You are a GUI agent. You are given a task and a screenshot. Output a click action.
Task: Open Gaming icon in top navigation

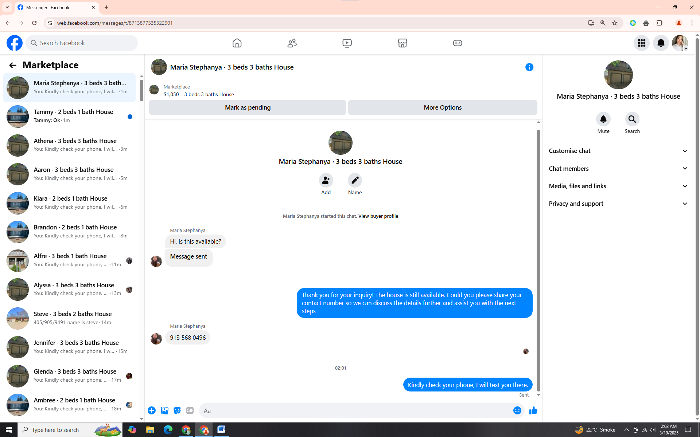point(458,43)
